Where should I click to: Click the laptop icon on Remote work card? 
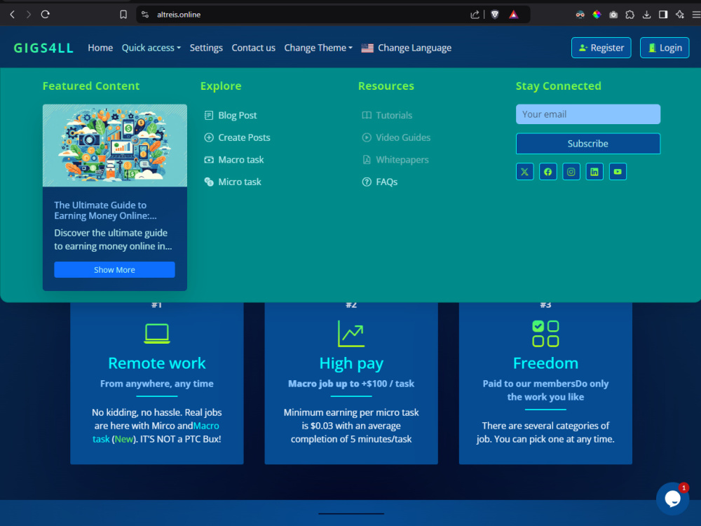pos(157,334)
